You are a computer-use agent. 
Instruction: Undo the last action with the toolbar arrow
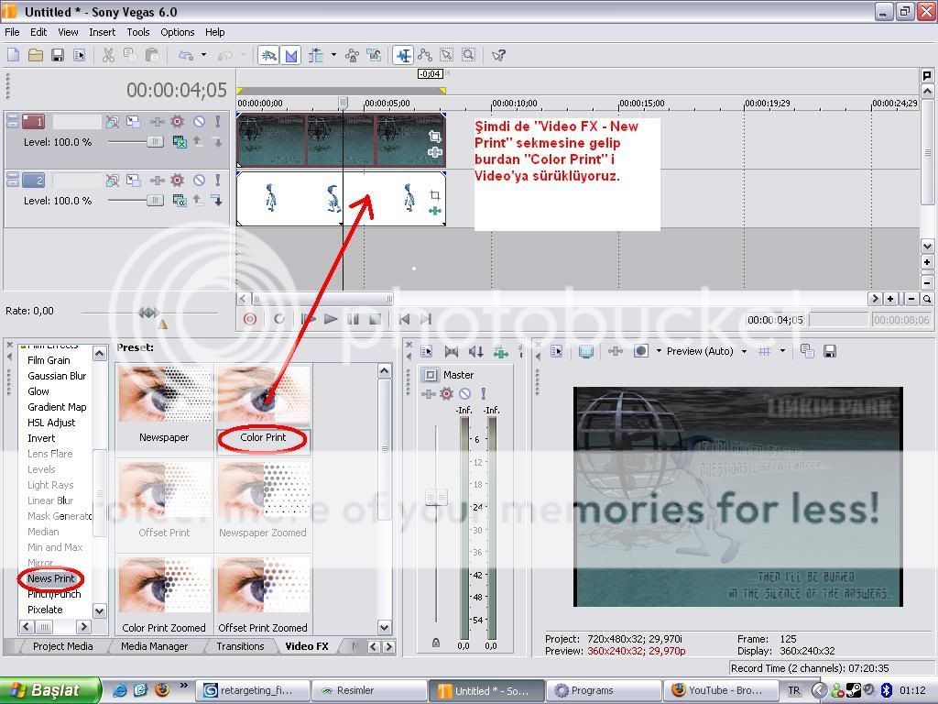click(186, 56)
